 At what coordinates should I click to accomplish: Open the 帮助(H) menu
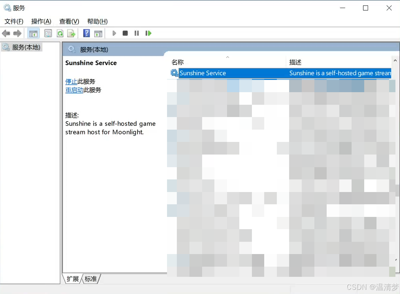point(97,21)
